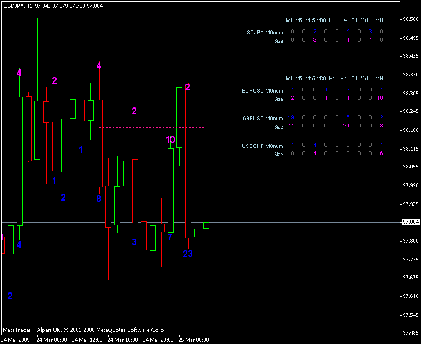The image size is (421, 344).
Task: Select the blue number 8 label
Action: tap(99, 198)
